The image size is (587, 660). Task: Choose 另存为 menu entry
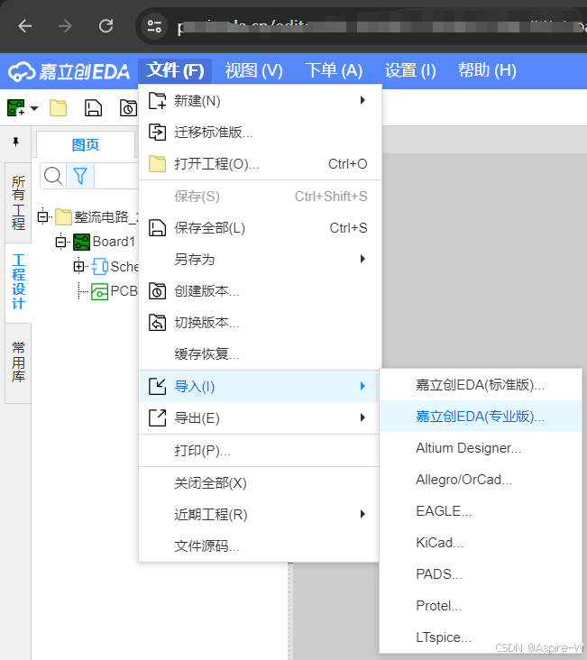click(260, 260)
